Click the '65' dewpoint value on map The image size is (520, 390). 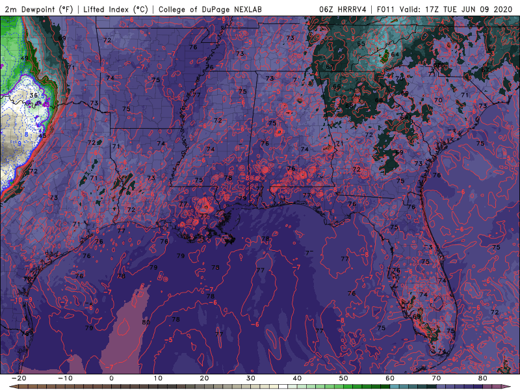tap(361, 44)
